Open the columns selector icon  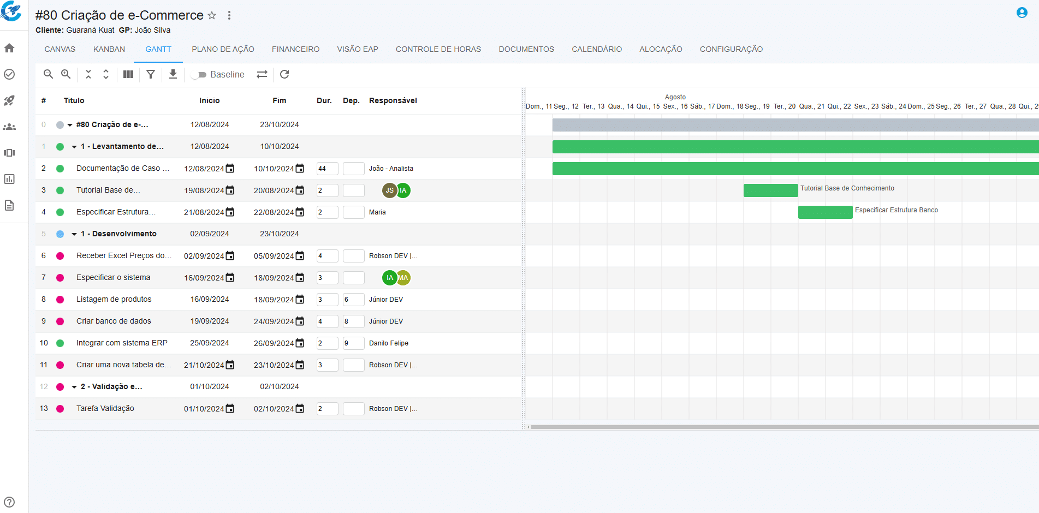pos(128,74)
